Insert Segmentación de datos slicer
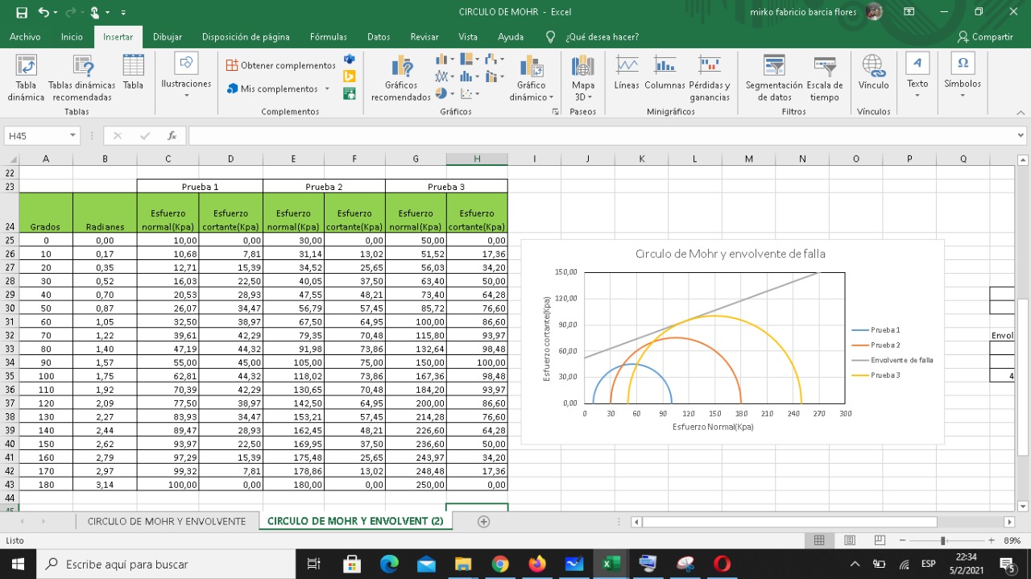The image size is (1031, 579). [x=774, y=78]
